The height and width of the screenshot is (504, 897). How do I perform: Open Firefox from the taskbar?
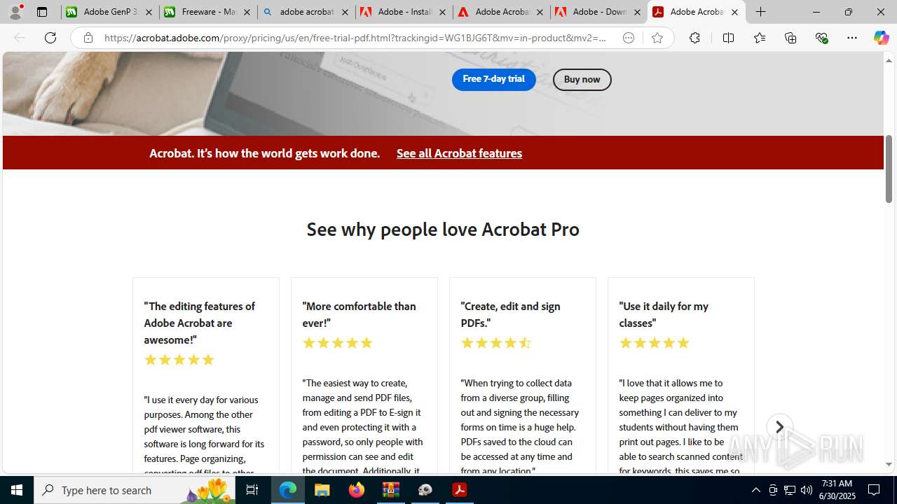(x=357, y=490)
